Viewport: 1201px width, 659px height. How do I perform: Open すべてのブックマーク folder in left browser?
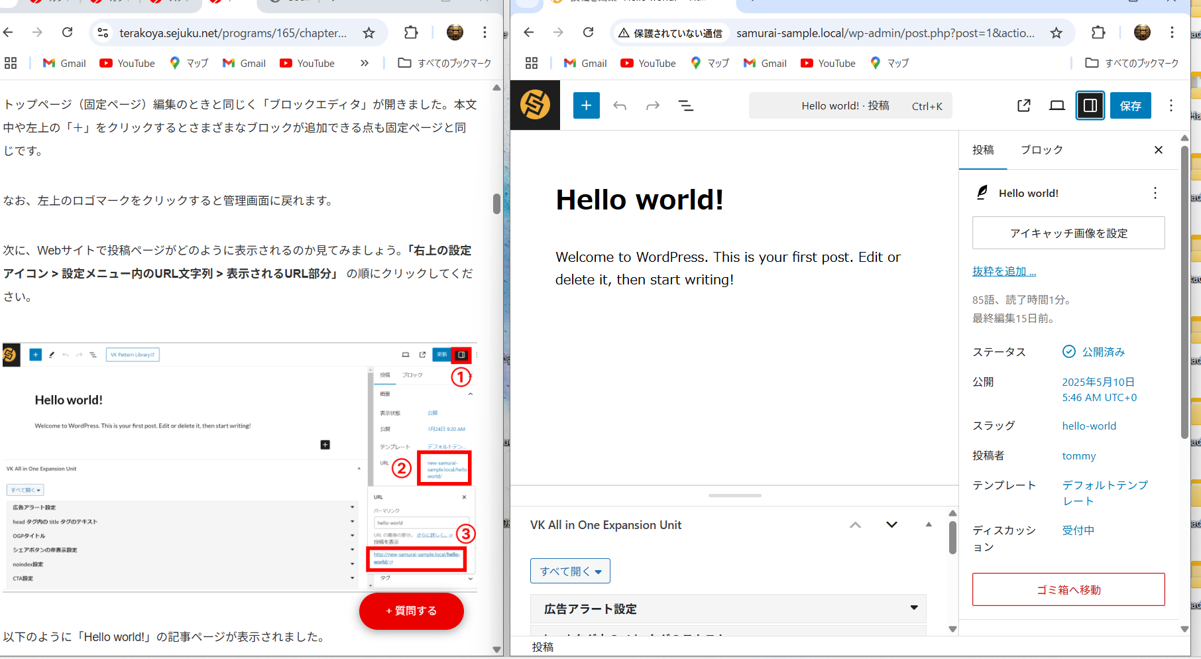[x=445, y=63]
